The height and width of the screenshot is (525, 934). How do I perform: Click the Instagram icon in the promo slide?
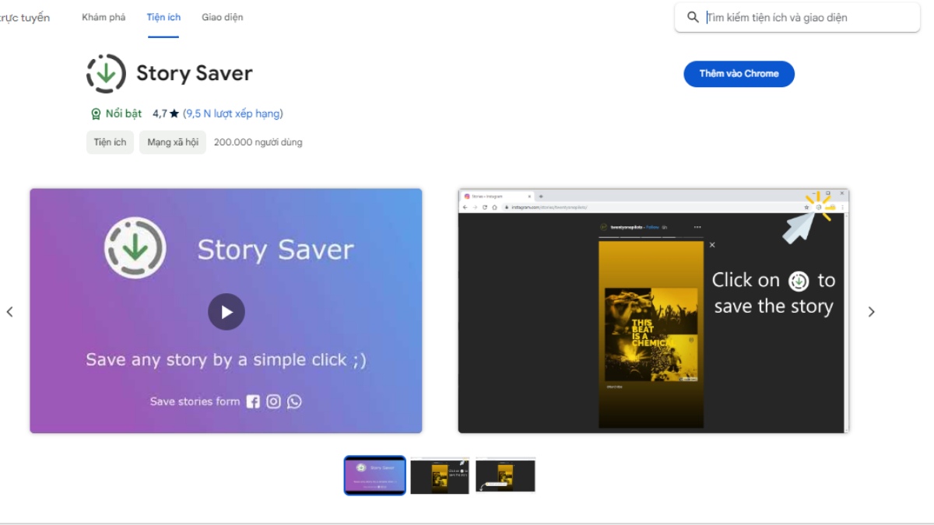point(273,401)
